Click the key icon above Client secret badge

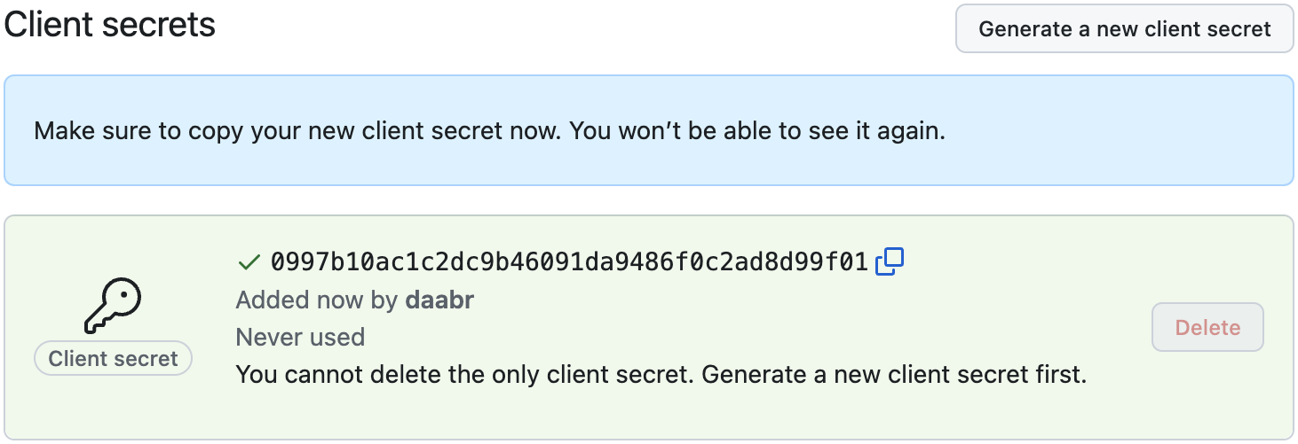tap(113, 306)
